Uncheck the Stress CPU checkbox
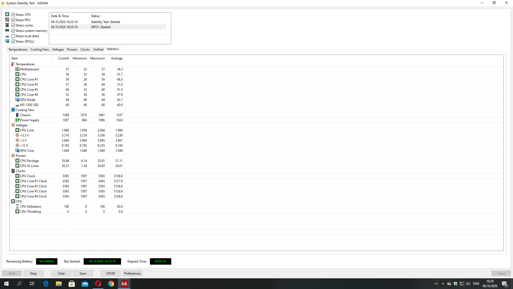 click(x=13, y=15)
